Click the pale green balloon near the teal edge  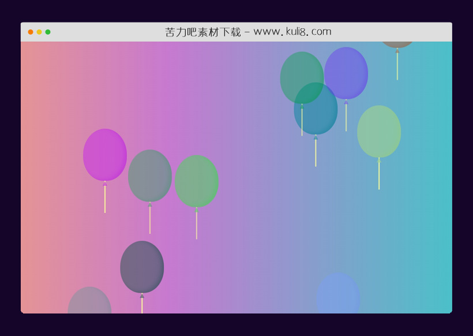pyautogui.click(x=379, y=131)
